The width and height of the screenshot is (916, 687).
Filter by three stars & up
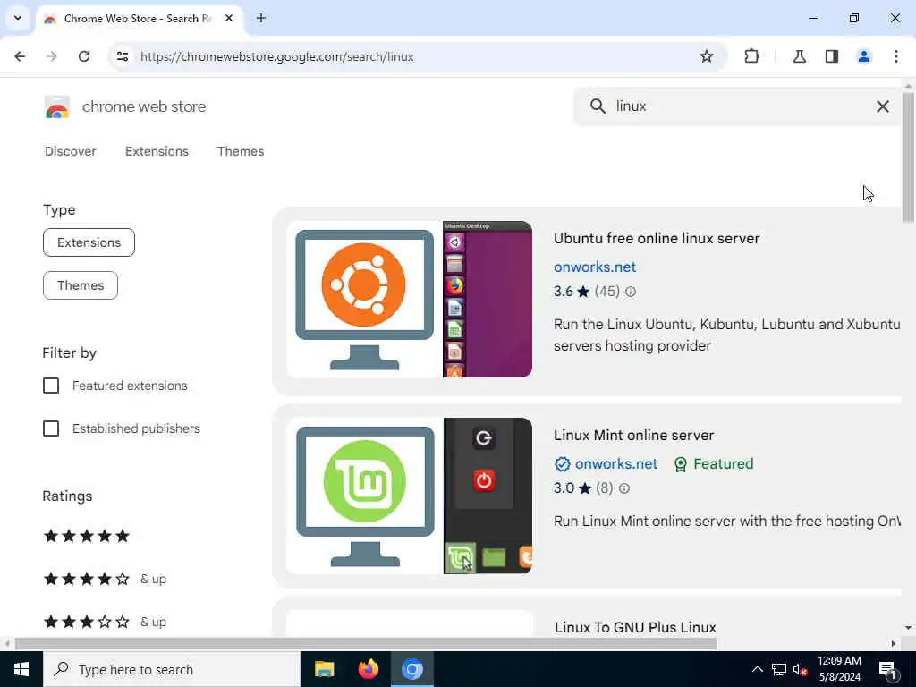(x=106, y=622)
